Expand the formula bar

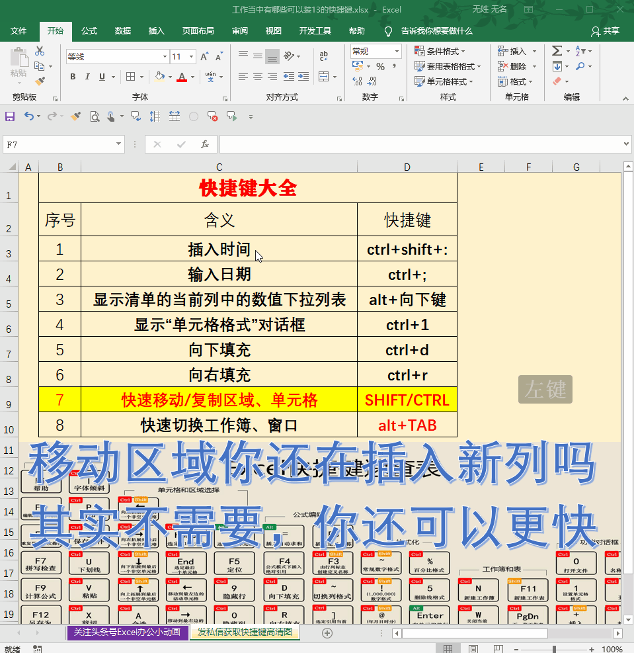pos(627,144)
